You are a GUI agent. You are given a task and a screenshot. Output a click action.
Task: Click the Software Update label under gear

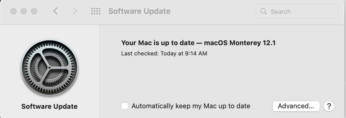50,106
